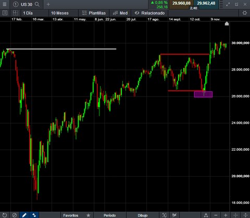This screenshot has height=218, width=250.
Task: Click the buy price 29.962,48
Action: [x=206, y=3]
